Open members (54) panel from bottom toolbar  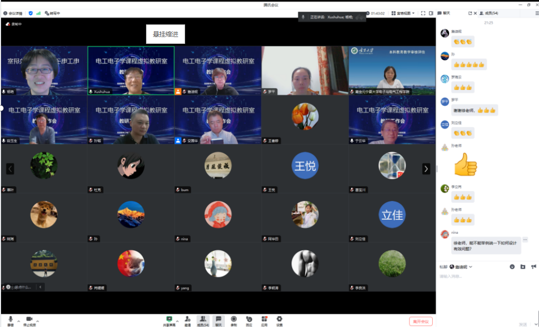pyautogui.click(x=203, y=321)
